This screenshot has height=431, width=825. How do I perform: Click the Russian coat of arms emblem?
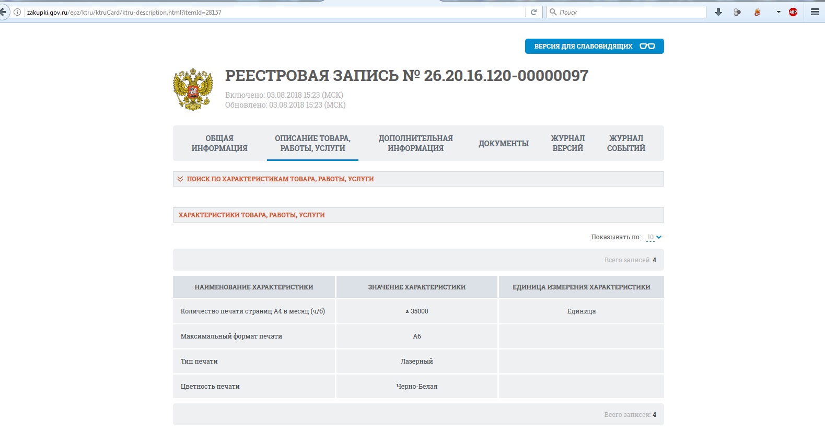193,89
